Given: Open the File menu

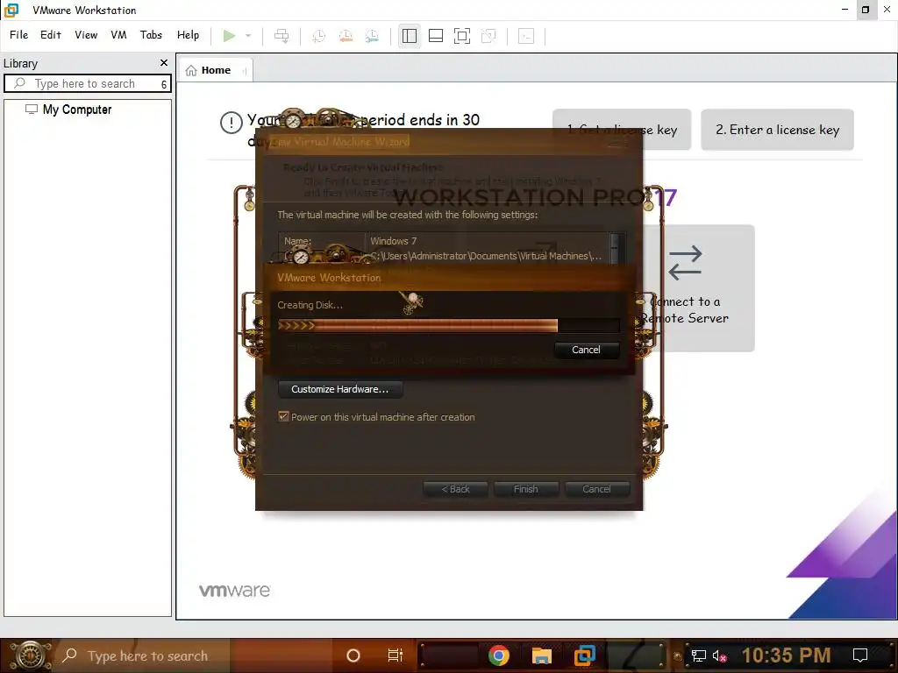Looking at the screenshot, I should pos(19,35).
